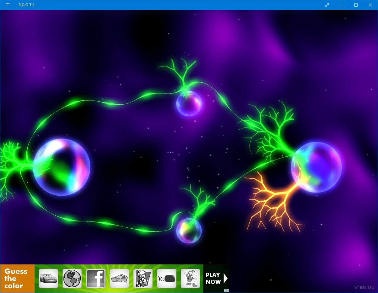The image size is (378, 293).
Task: Toggle full-screen mode with the diagonal arrows icon
Action: pyautogui.click(x=327, y=5)
